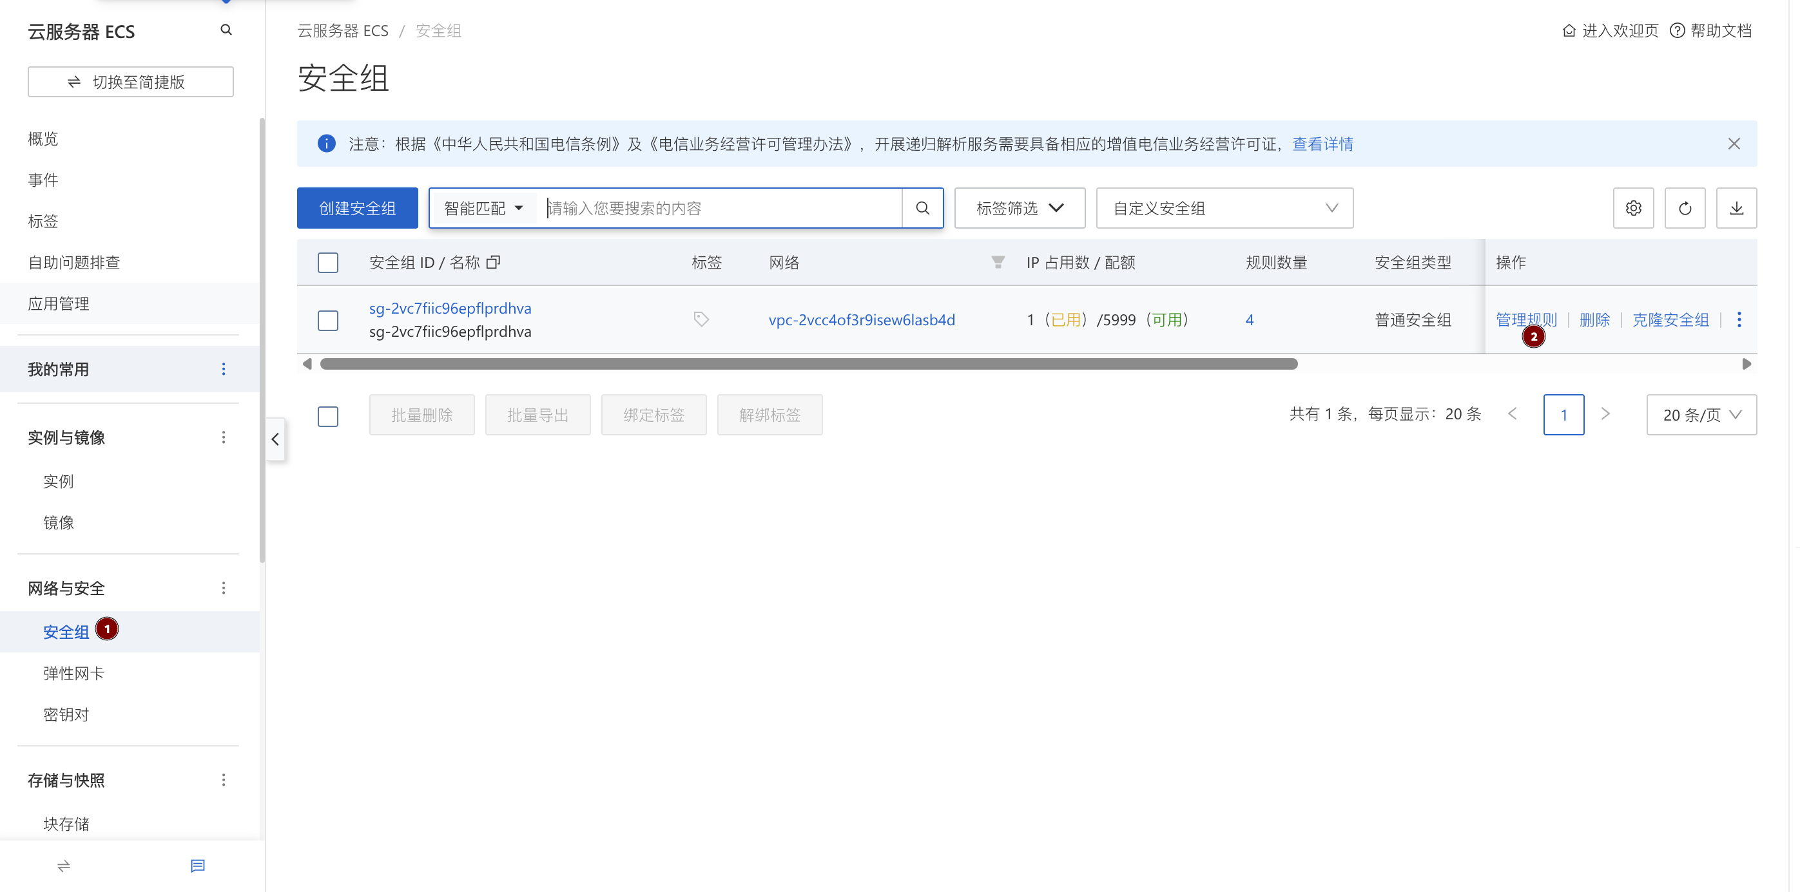Click the network column filter icon

(997, 262)
